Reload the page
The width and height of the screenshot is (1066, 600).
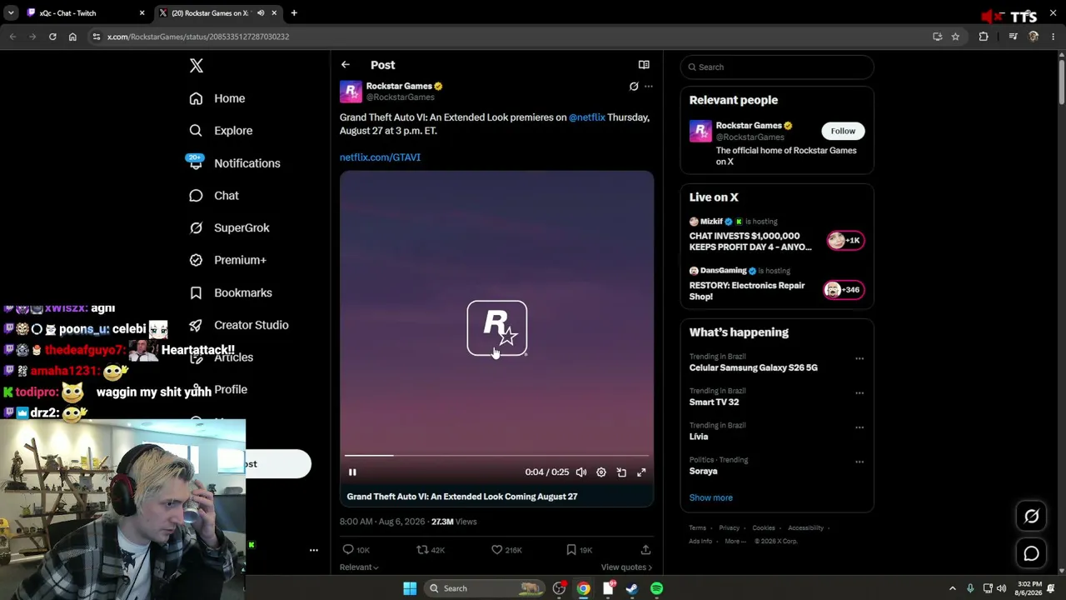(x=52, y=37)
